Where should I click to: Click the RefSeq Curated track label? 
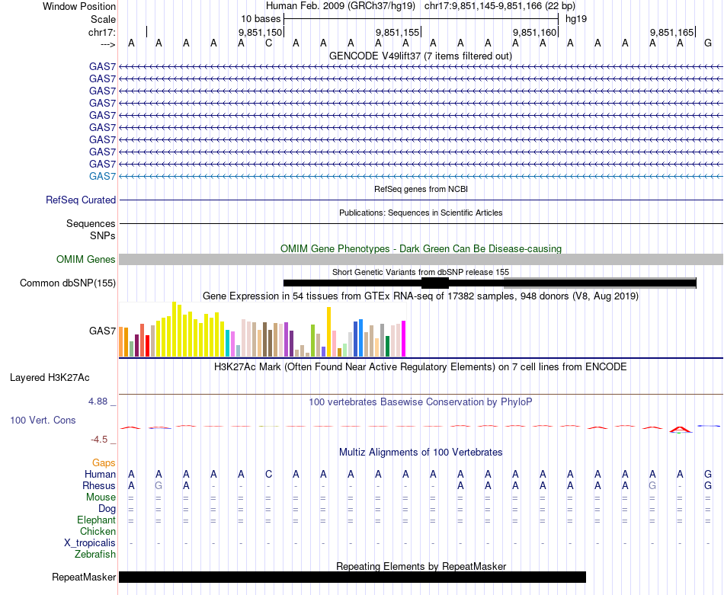81,200
